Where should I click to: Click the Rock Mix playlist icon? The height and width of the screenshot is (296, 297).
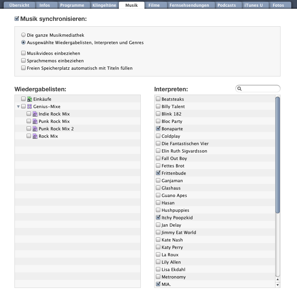(x=35, y=136)
